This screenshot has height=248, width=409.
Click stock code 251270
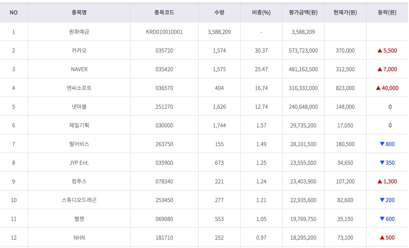pyautogui.click(x=164, y=107)
